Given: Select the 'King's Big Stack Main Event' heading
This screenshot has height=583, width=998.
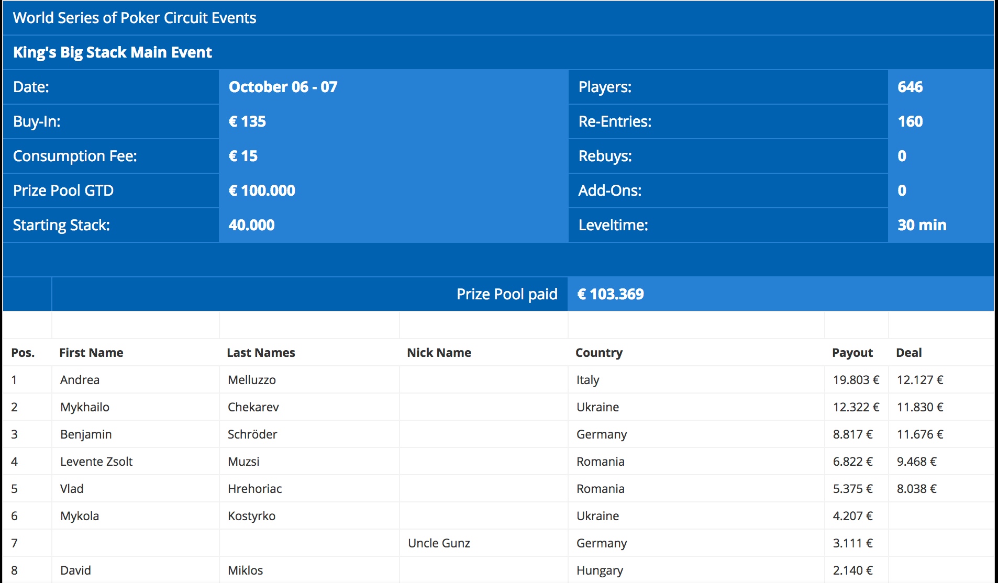Looking at the screenshot, I should pyautogui.click(x=113, y=52).
